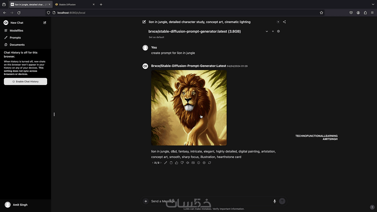This screenshot has height=212, width=377.
Task: Open chat settings via the gear icon
Action: point(278,31)
